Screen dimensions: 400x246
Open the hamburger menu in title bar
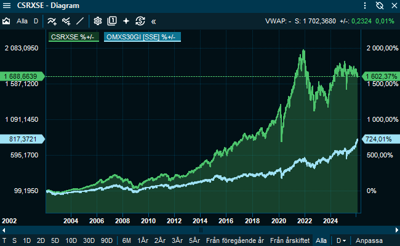tap(6, 6)
